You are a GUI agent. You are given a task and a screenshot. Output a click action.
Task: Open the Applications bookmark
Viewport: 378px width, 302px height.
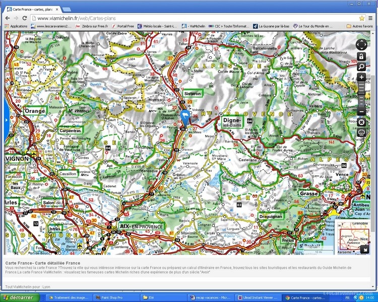tap(16, 26)
